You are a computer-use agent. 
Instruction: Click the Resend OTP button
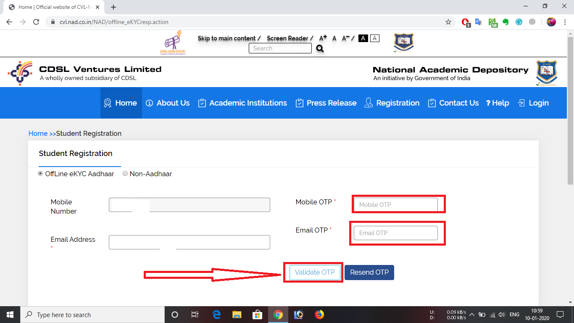click(x=369, y=273)
